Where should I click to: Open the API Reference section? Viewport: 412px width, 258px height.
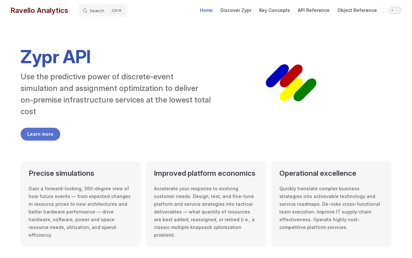pyautogui.click(x=314, y=10)
